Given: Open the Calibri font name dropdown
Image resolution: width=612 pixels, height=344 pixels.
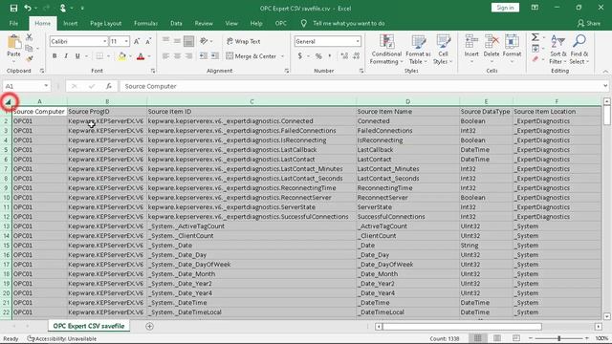Looking at the screenshot, I should (104, 41).
